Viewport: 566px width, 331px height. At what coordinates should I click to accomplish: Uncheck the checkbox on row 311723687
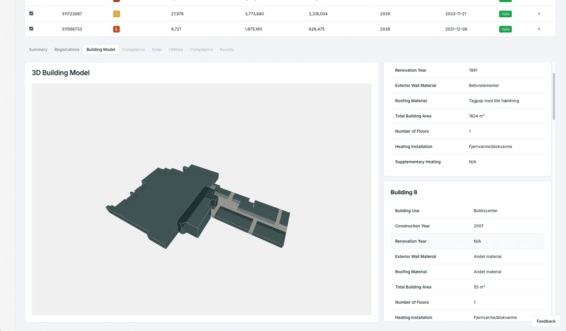pos(31,14)
